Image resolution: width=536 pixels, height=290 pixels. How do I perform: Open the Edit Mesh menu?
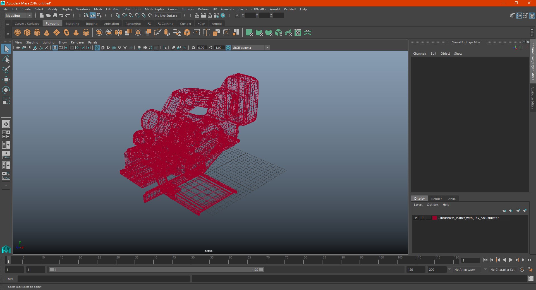(x=113, y=9)
